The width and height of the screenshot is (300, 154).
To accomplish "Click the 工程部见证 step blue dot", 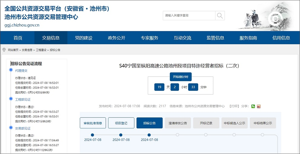I will coord(11,99).
